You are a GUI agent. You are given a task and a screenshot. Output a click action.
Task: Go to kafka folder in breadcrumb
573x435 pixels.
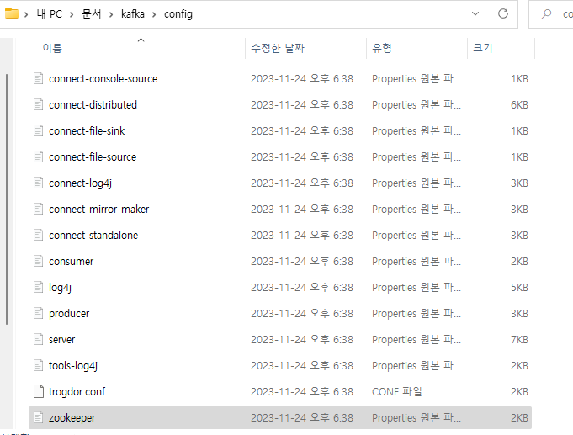pyautogui.click(x=133, y=14)
